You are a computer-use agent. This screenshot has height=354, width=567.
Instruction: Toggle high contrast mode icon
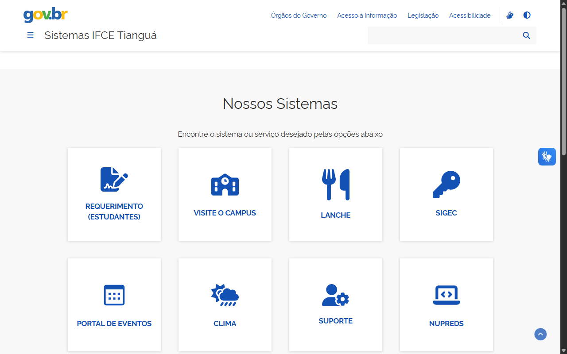coord(527,15)
